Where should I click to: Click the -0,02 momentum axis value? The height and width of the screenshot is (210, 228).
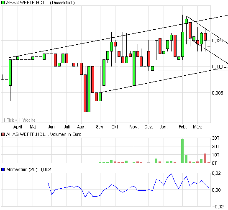[218, 207]
